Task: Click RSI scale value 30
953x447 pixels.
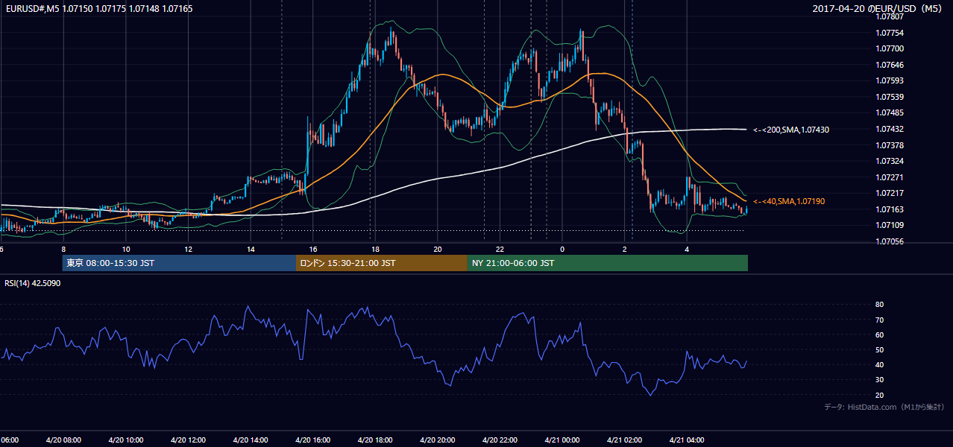Action: click(x=880, y=380)
